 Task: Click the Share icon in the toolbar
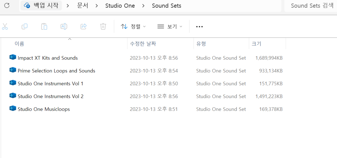(83, 27)
